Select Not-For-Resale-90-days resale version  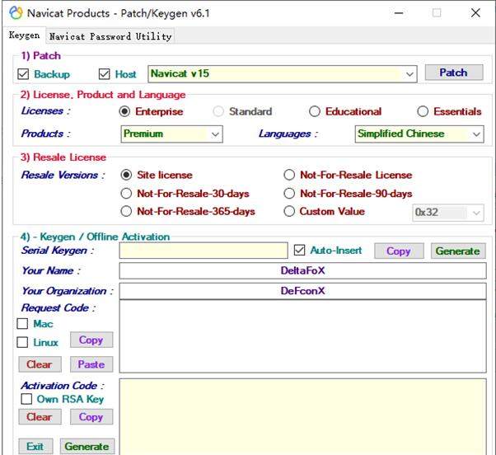click(289, 194)
